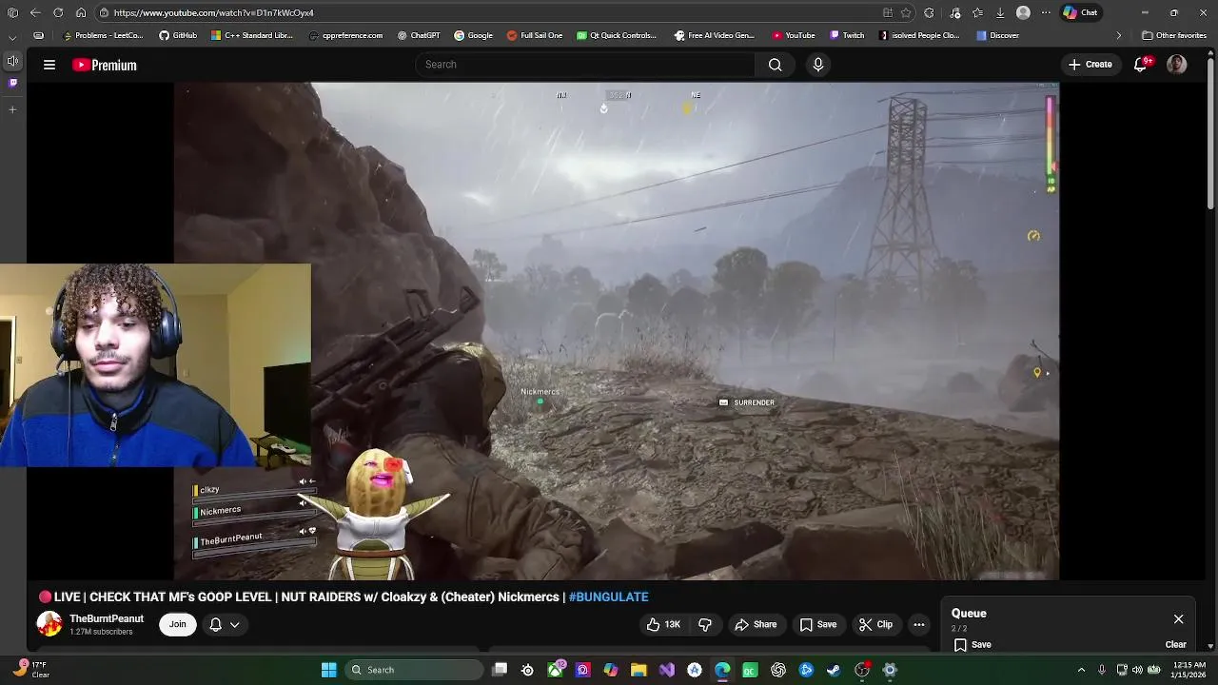Save video to playlist
This screenshot has height=685, width=1218.
click(818, 624)
